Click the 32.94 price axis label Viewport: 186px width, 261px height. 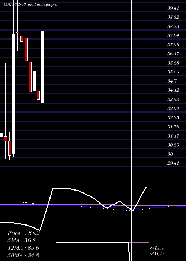[x=173, y=109]
